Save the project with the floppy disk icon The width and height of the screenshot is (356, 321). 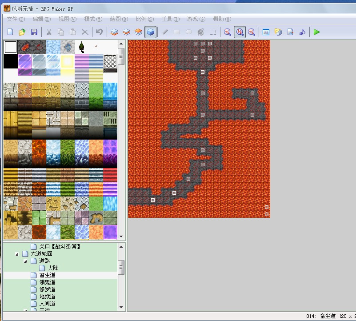coord(34,32)
